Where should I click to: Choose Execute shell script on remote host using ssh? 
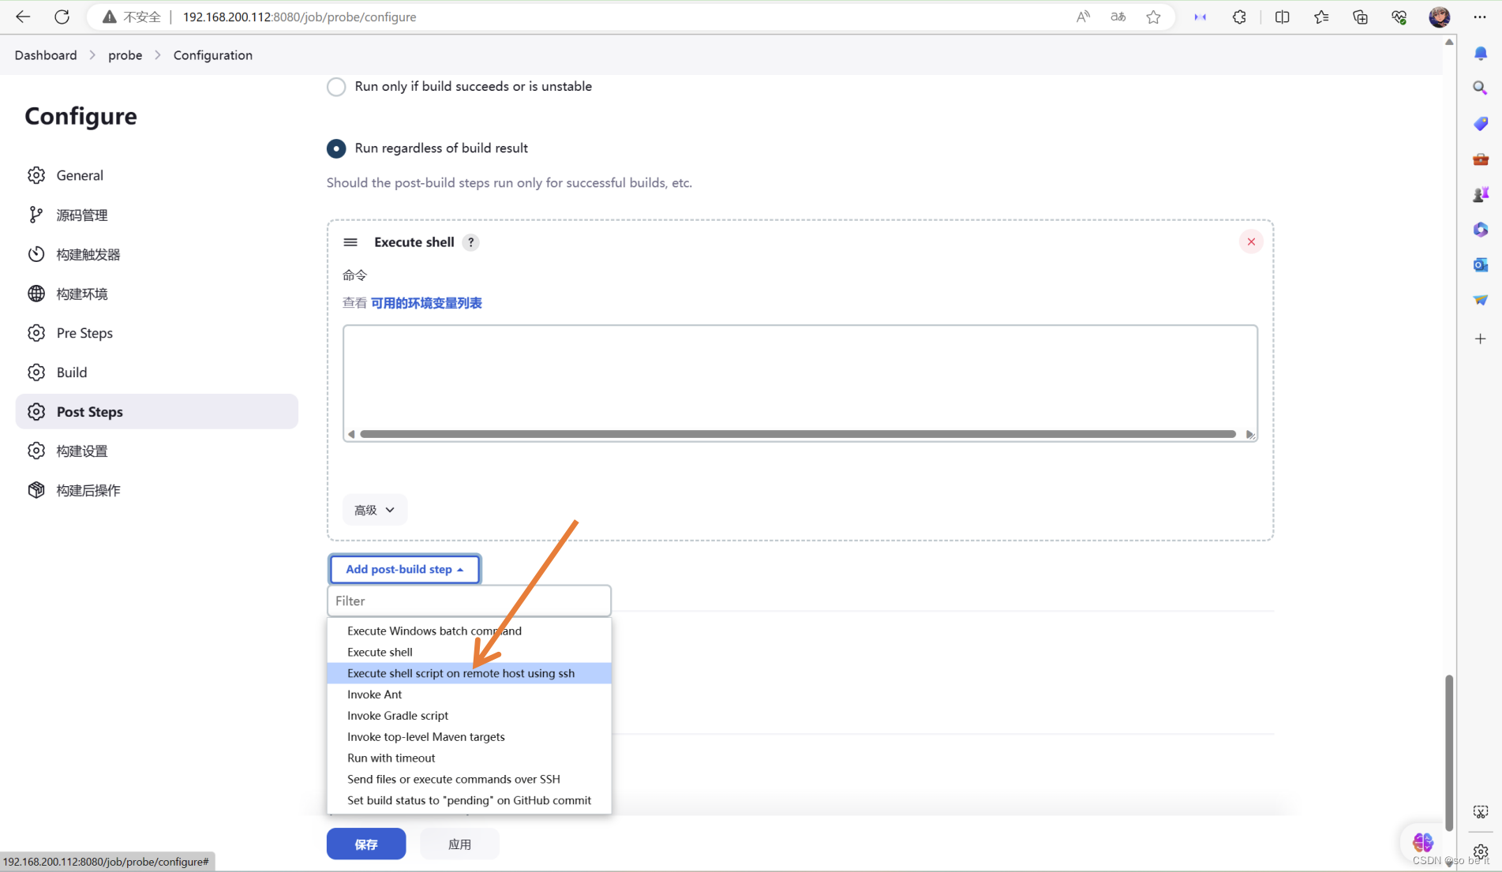(x=469, y=673)
